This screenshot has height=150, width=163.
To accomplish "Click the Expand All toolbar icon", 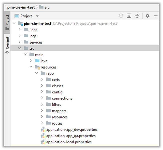I will (x=129, y=16).
